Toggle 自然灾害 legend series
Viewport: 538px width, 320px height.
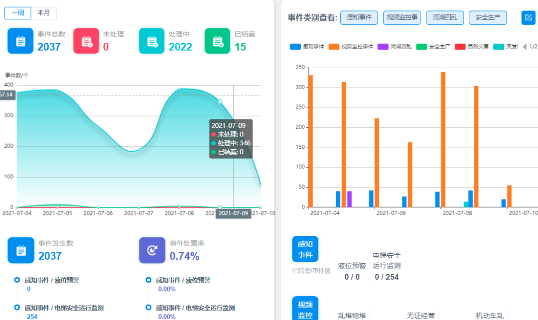(471, 47)
